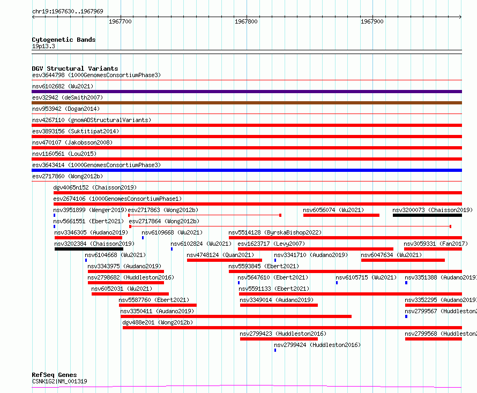Screen dimensions: 477x393
Task: Click nsv470107 (Jakobsson2008) label
Action: click(x=72, y=142)
